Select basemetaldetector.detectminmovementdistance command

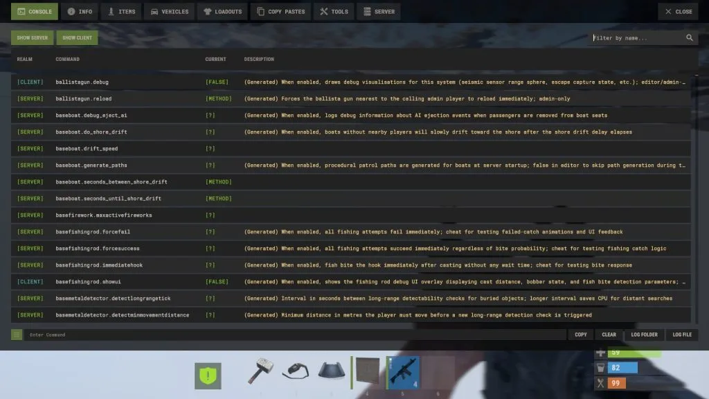[351, 315]
